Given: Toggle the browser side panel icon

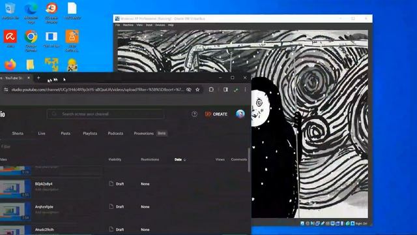Looking at the screenshot, I should [225, 89].
